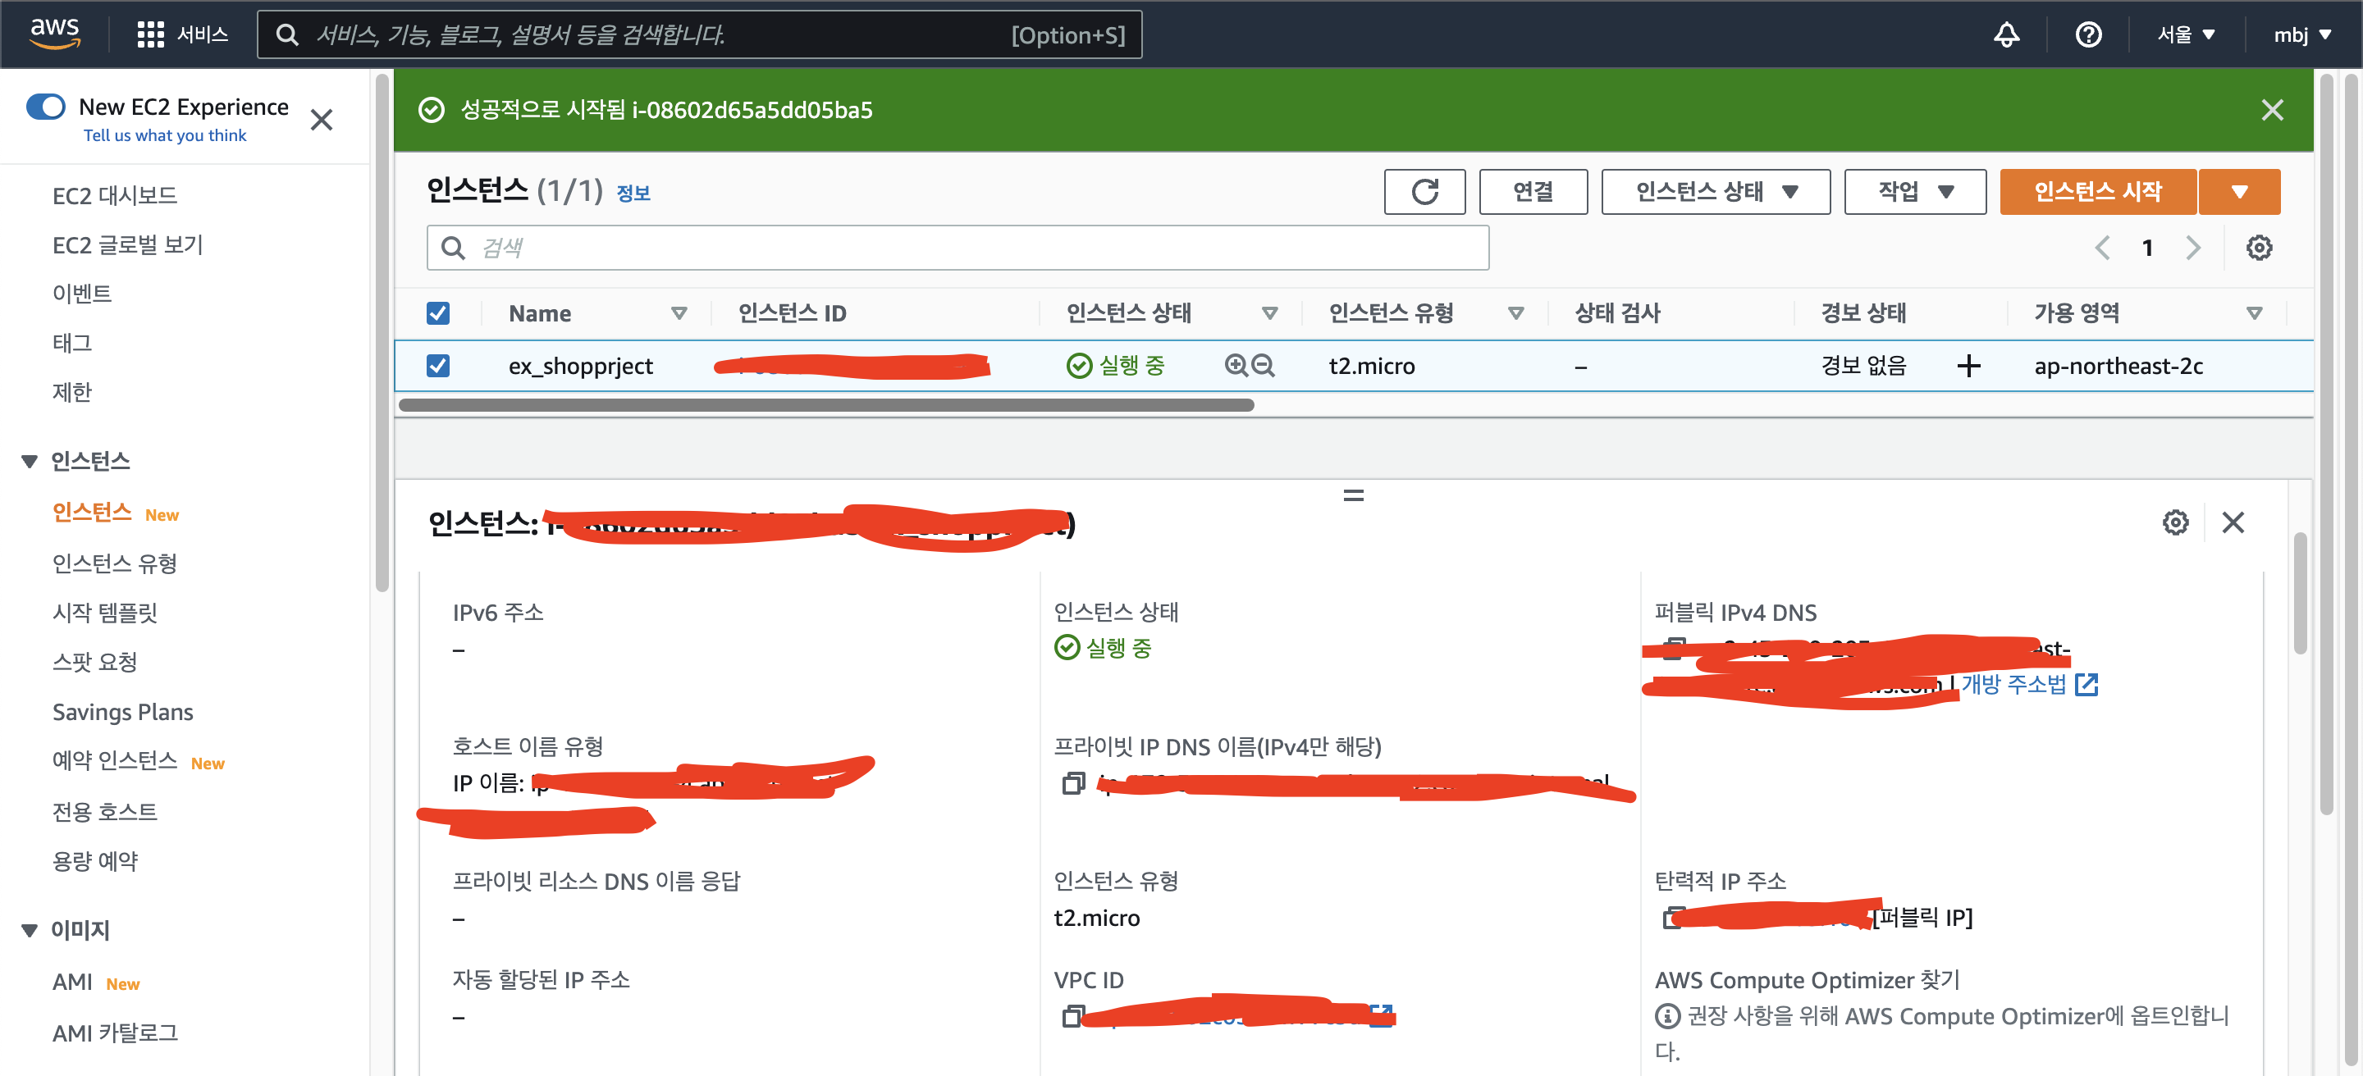
Task: Open the services grid menu icon
Action: pos(149,34)
